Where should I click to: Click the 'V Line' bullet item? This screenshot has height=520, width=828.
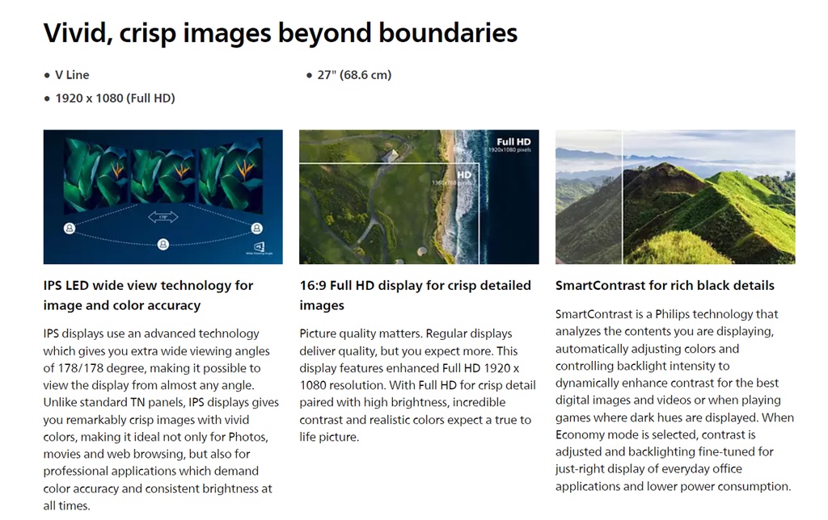(x=72, y=75)
